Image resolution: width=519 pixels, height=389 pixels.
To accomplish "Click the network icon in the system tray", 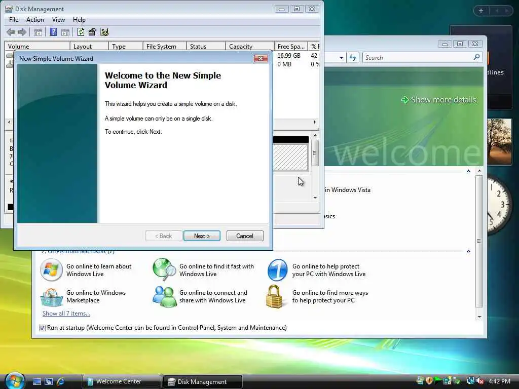I will click(x=470, y=381).
